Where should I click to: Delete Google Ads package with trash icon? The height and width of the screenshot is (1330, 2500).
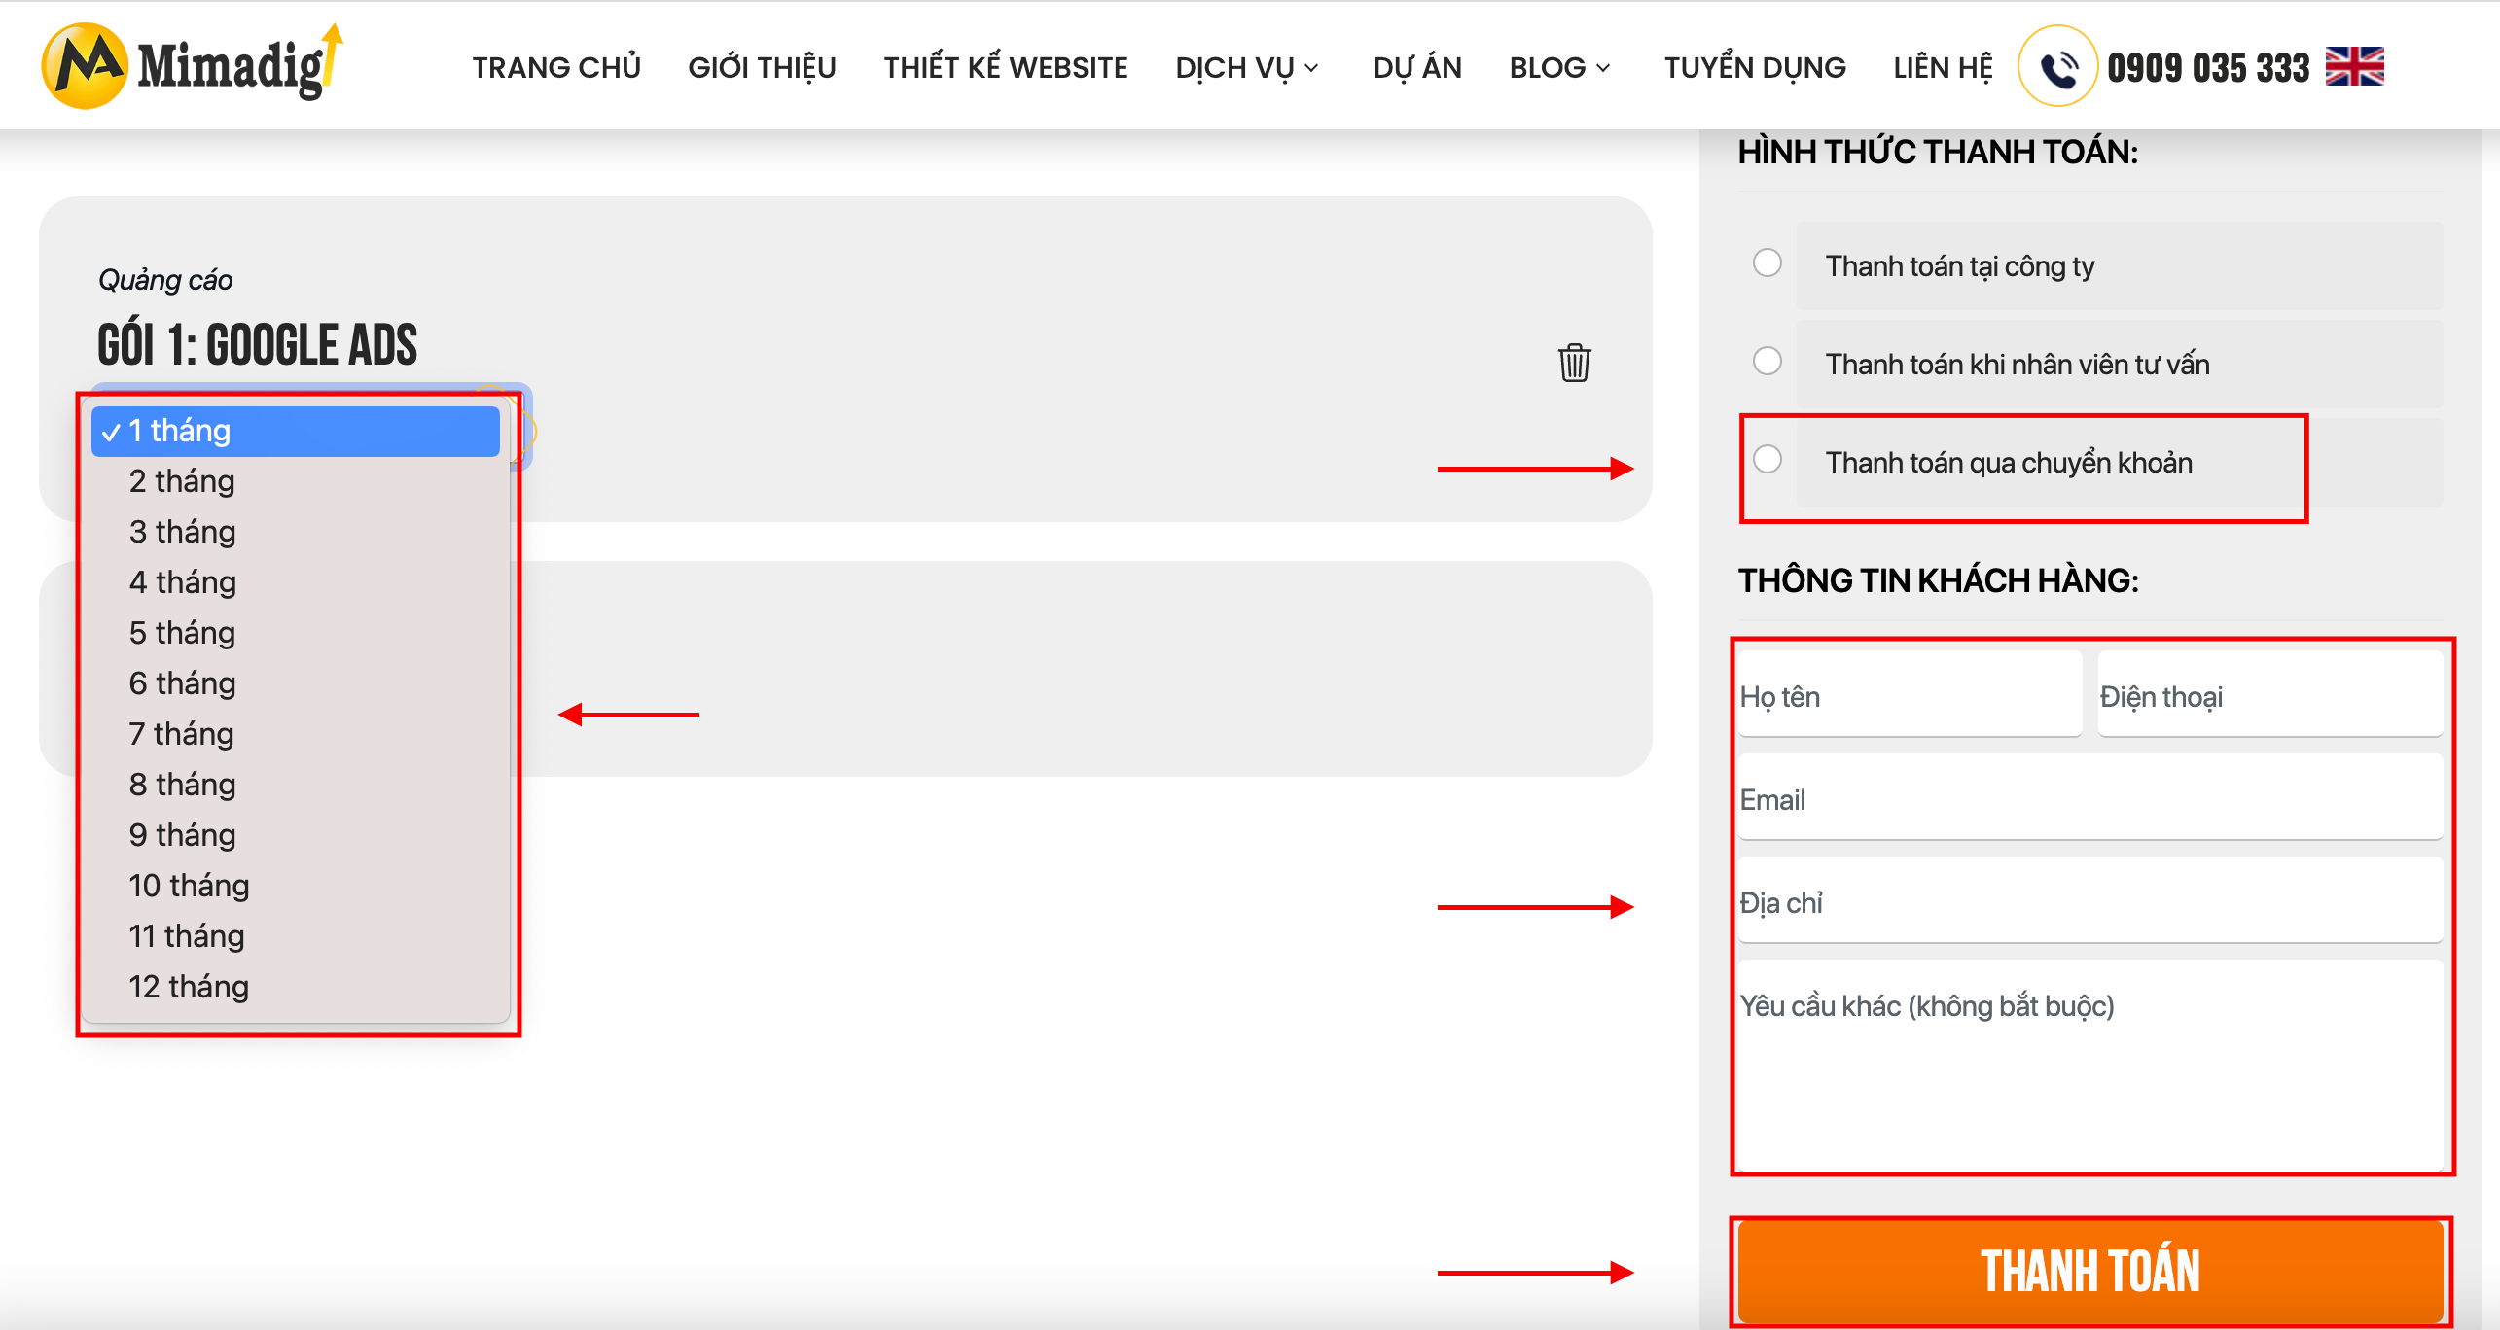click(1574, 363)
